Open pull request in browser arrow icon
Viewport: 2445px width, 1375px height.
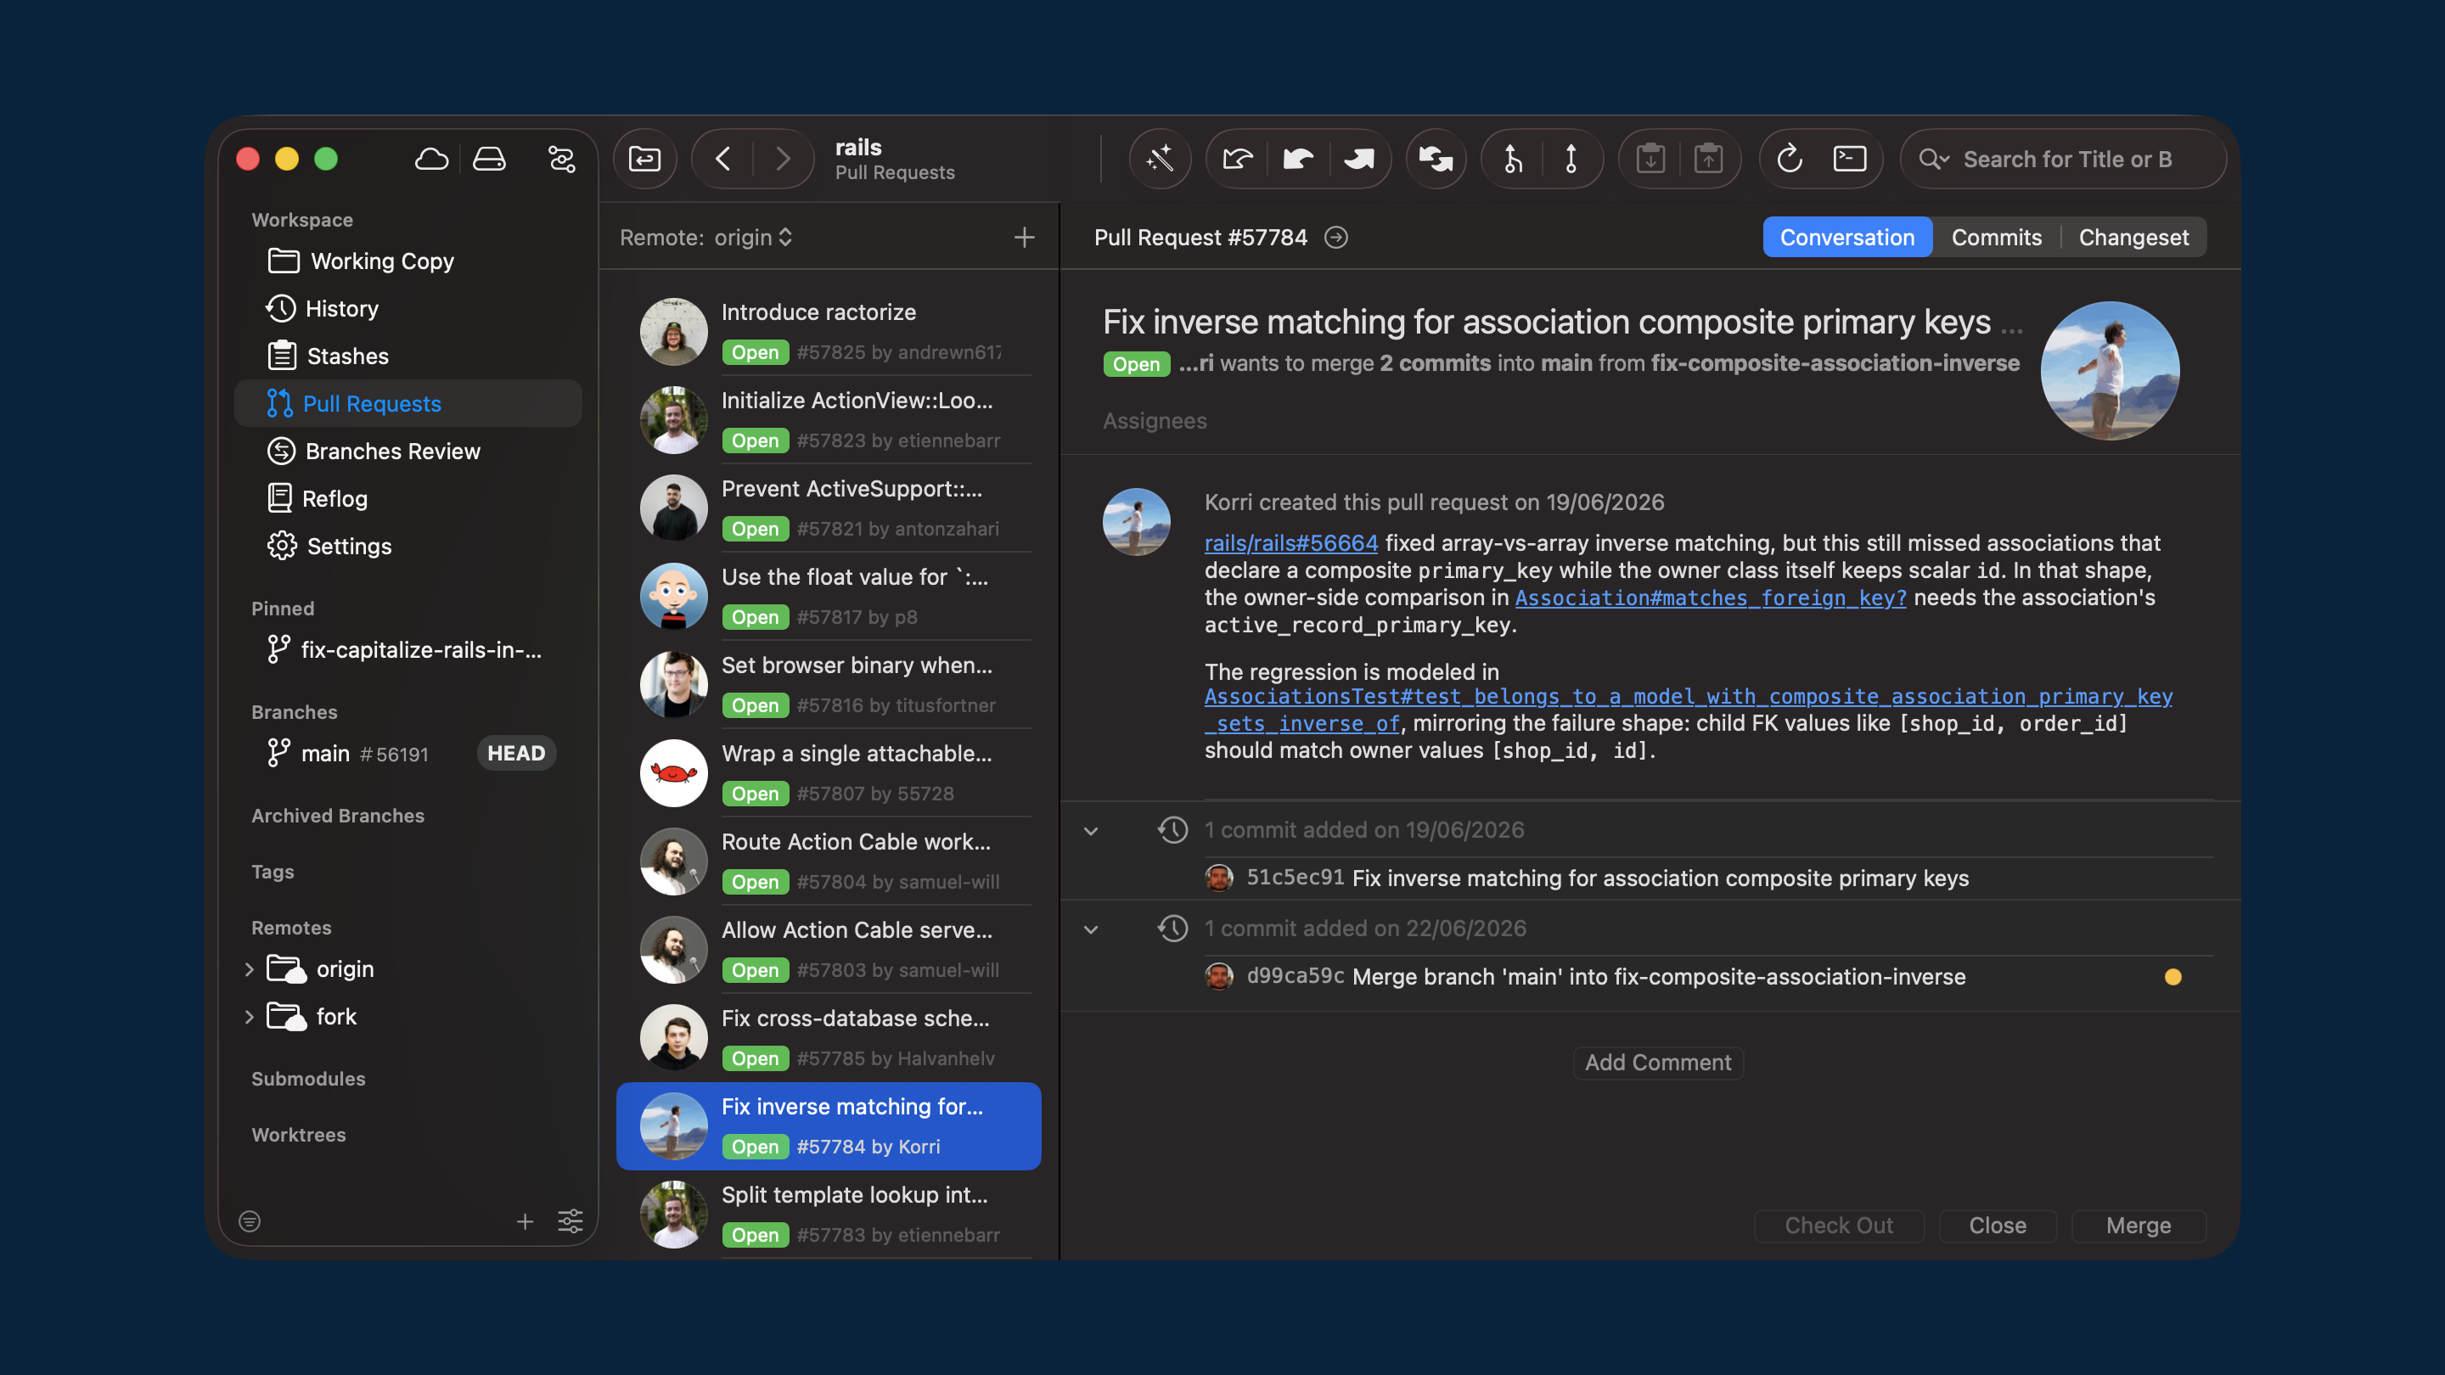[1336, 238]
